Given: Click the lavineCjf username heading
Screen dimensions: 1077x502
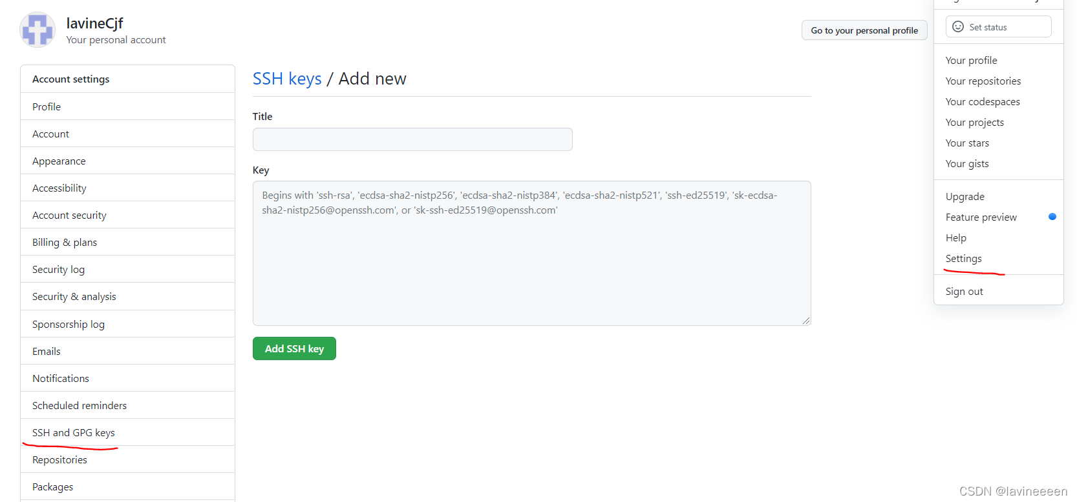Looking at the screenshot, I should point(94,23).
